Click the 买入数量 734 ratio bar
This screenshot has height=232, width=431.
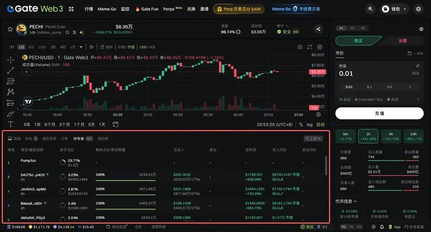pyautogui.click(x=393, y=161)
